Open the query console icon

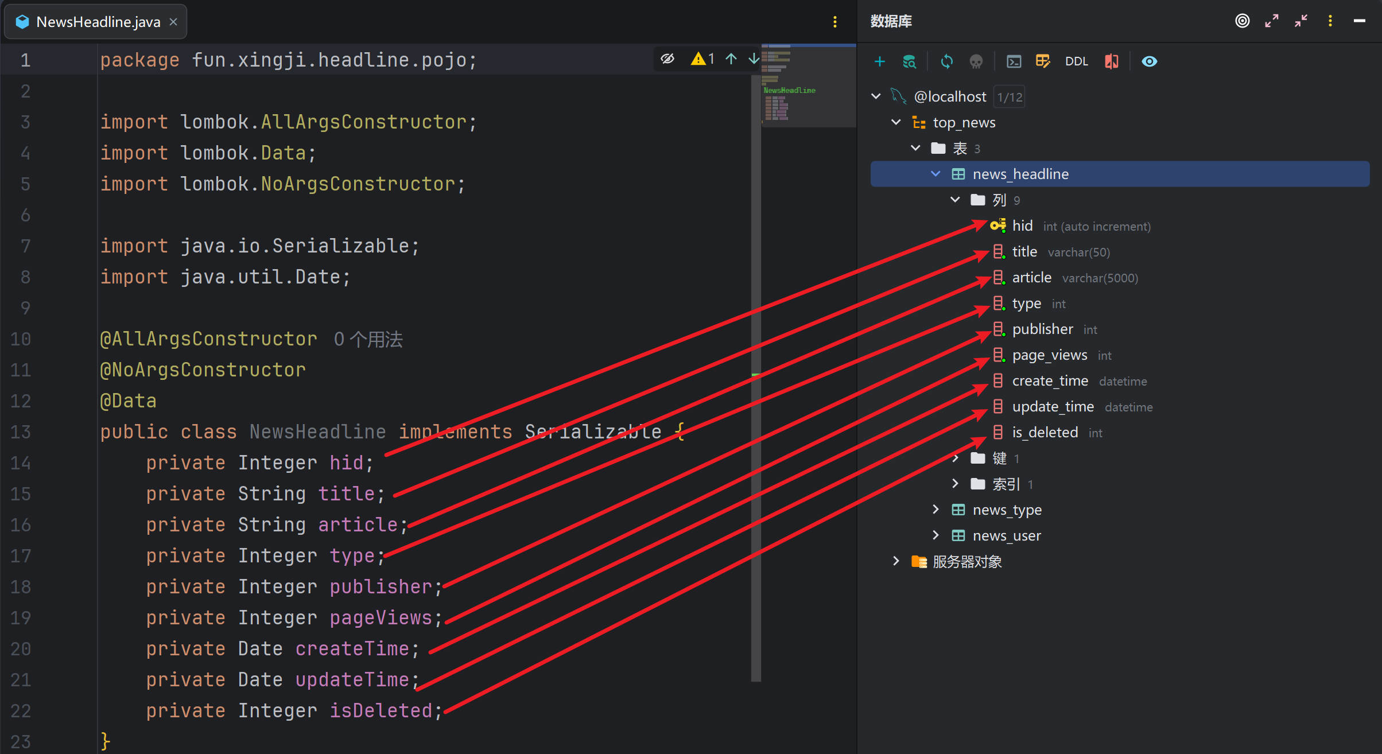[1014, 61]
